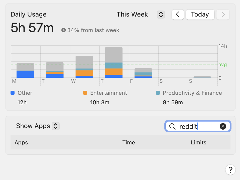
Task: Sort the list by the Time column header
Action: (x=129, y=143)
